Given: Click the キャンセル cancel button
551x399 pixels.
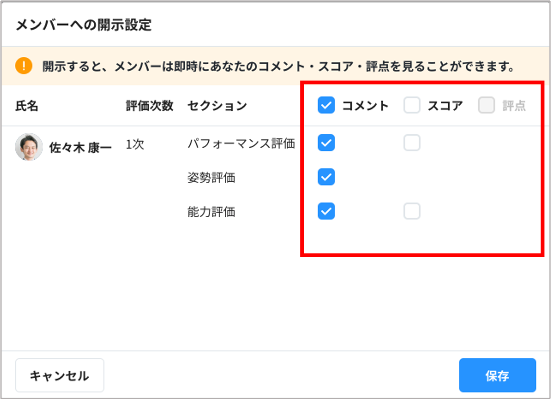Looking at the screenshot, I should 60,375.
